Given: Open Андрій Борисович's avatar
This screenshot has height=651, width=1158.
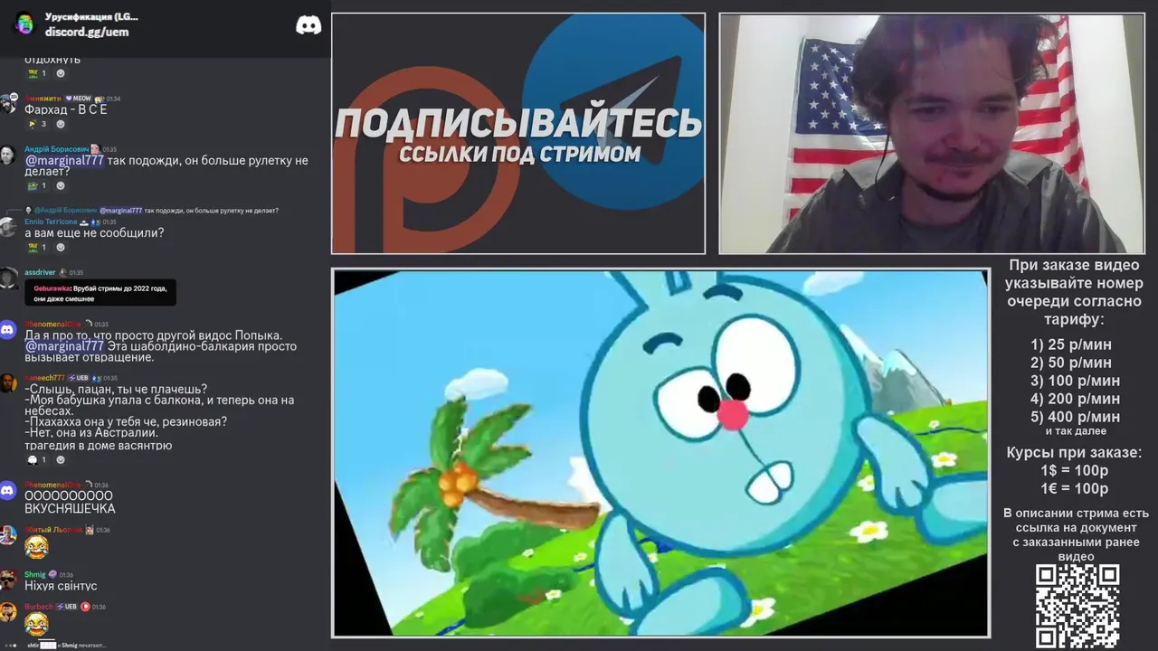Looking at the screenshot, I should tap(8, 155).
